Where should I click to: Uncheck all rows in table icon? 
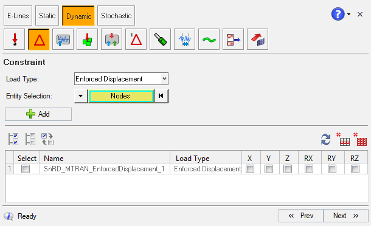30,139
